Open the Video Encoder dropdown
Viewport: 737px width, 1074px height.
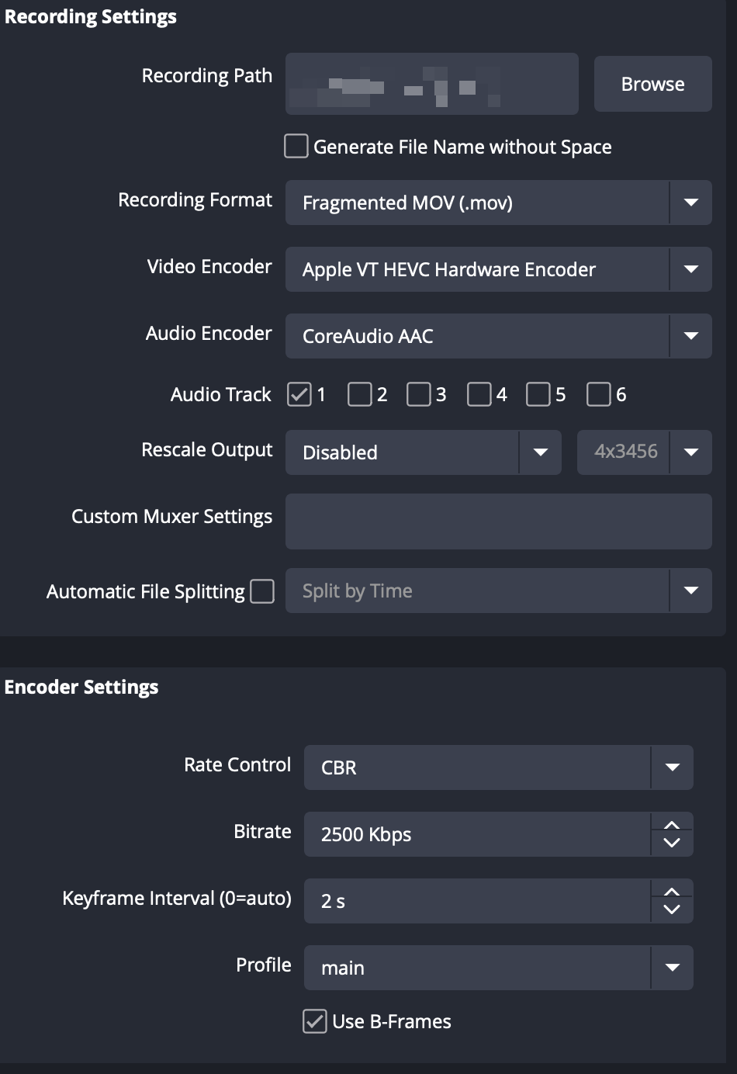498,269
